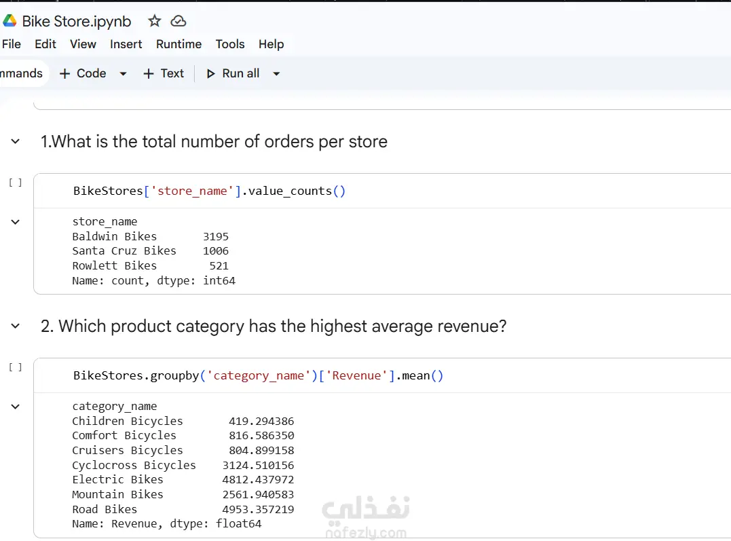Run all cells

[x=233, y=74]
